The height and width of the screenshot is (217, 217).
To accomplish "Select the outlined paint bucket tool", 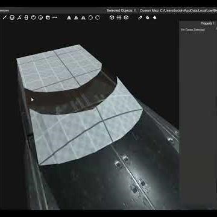I will pos(148,17).
